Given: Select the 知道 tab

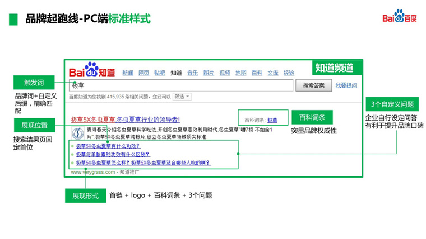Looking at the screenshot, I should tap(176, 73).
